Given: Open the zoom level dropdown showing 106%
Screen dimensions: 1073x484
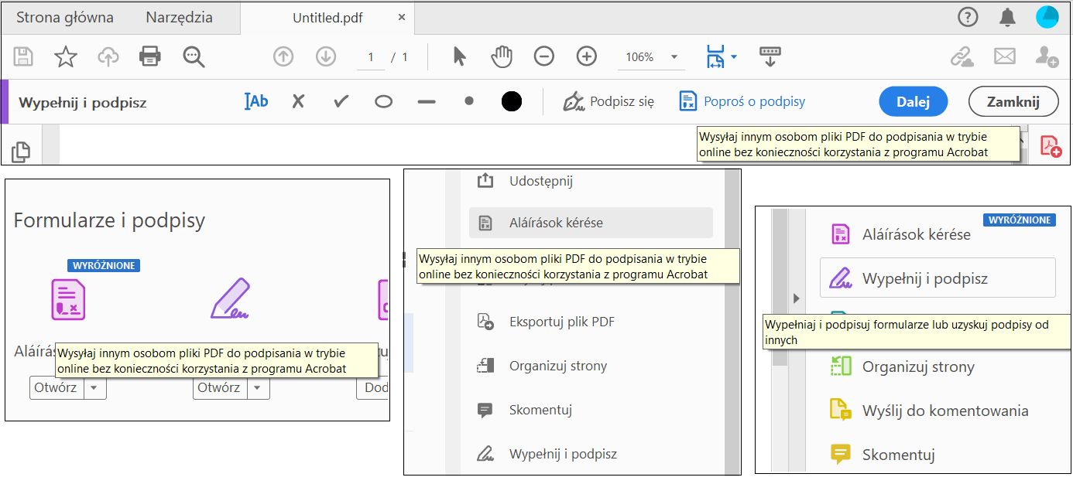Looking at the screenshot, I should (x=672, y=56).
